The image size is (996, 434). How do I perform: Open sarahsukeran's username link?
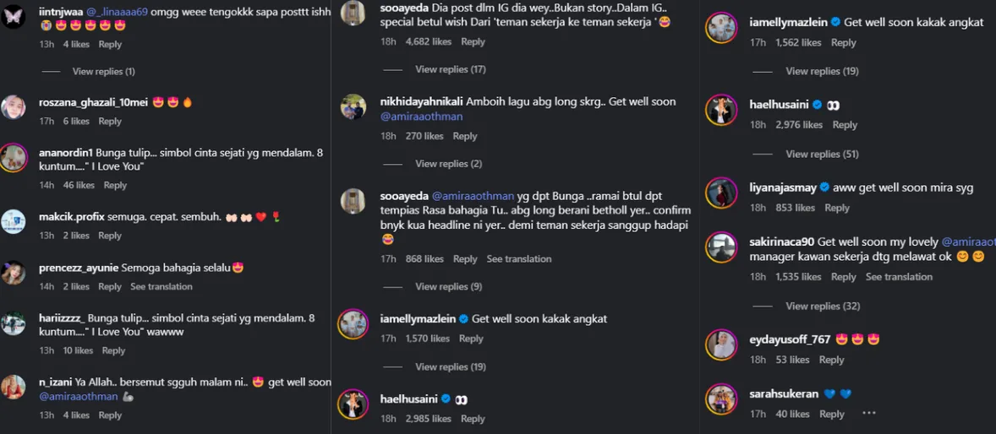coord(784,394)
